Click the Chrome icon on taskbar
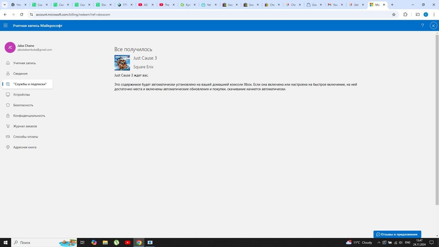439x247 pixels. (139, 243)
